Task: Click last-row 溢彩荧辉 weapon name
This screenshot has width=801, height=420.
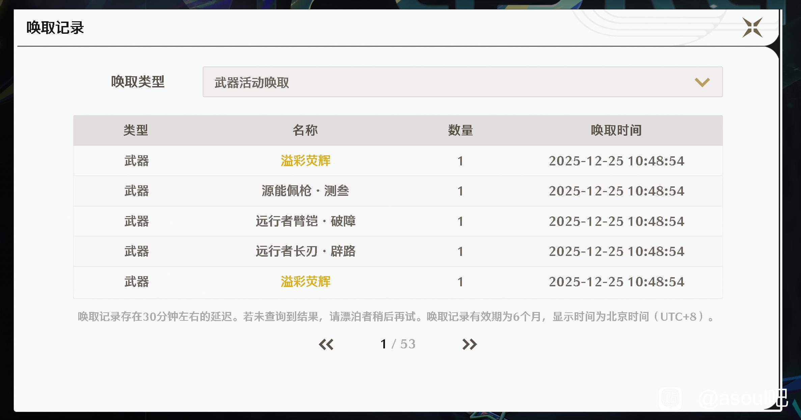Action: [x=305, y=282]
